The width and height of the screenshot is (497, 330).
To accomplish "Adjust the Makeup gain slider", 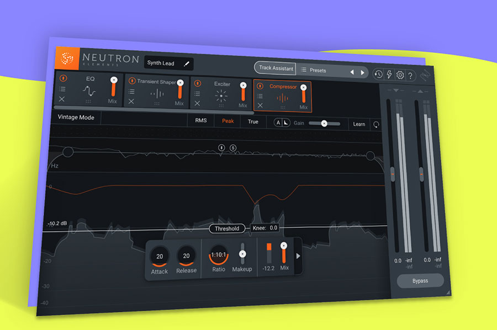I will tap(242, 254).
